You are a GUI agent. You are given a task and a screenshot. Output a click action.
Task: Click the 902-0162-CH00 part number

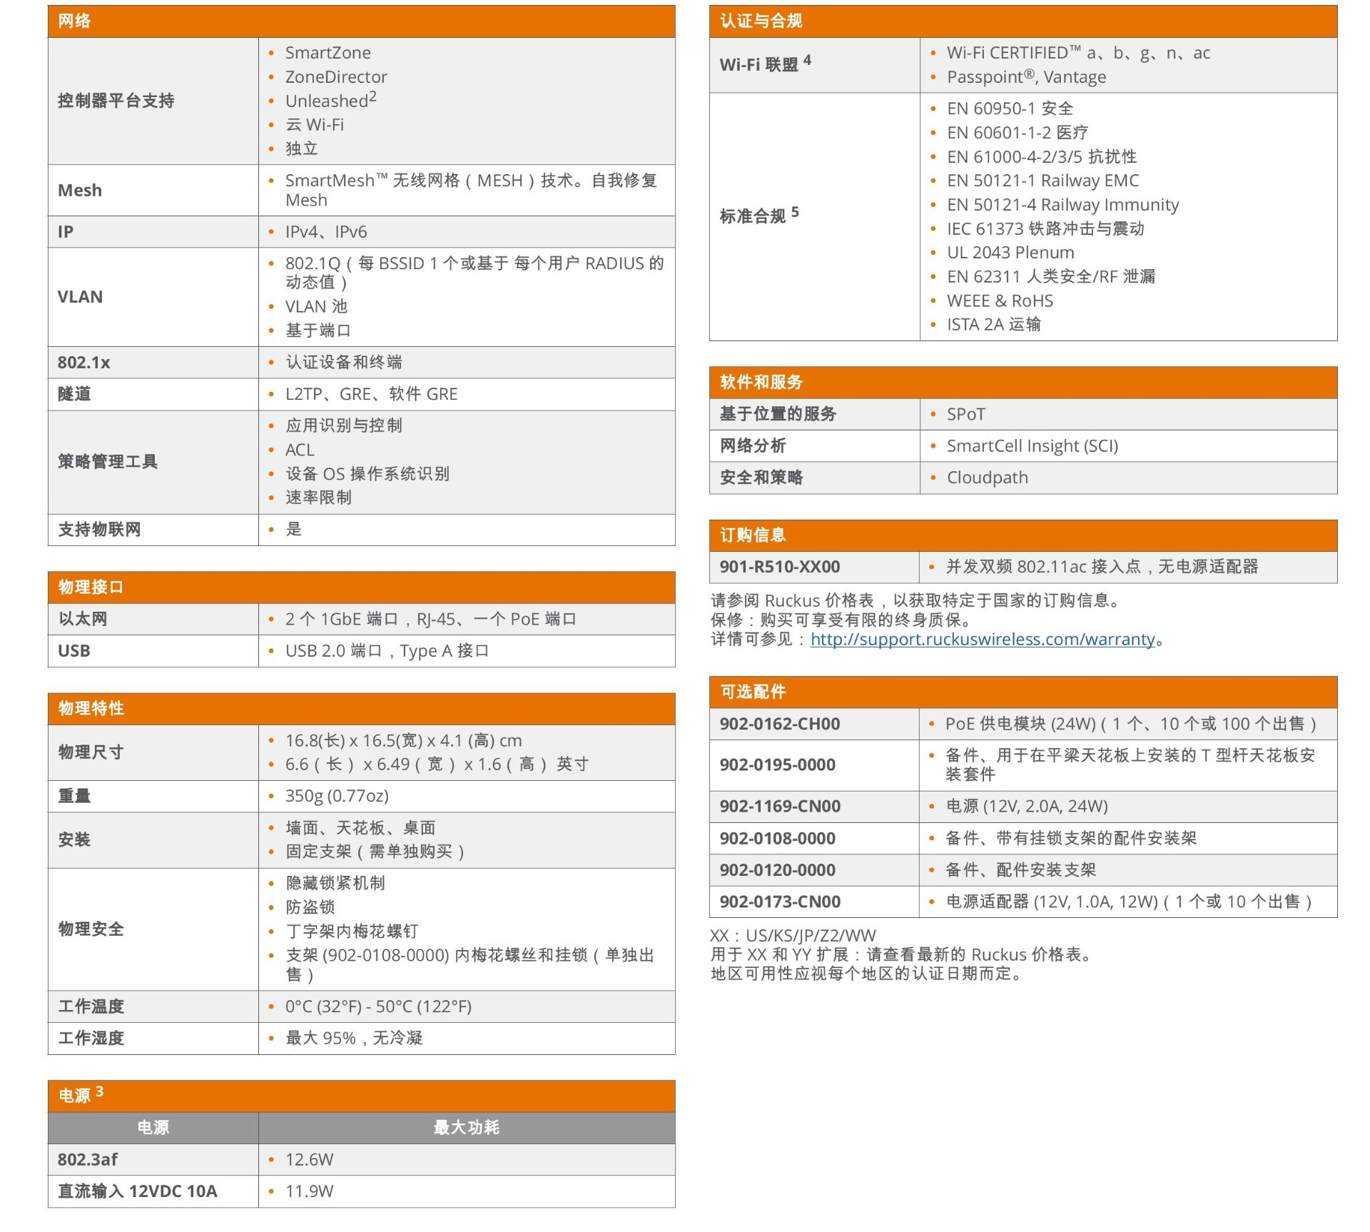779,724
